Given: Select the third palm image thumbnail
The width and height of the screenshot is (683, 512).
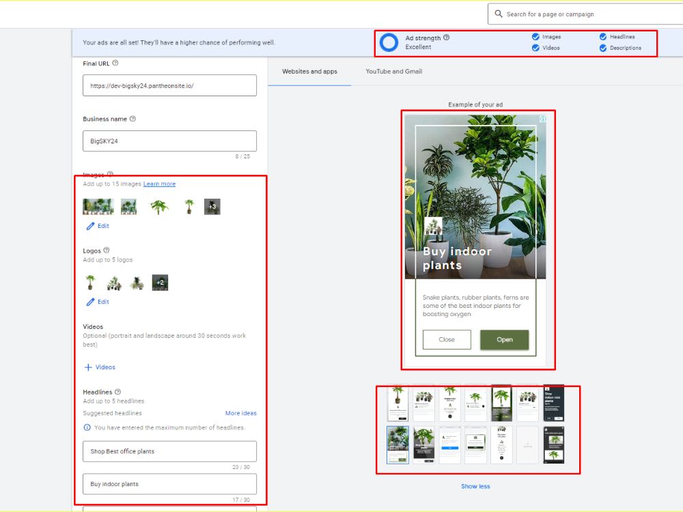Looking at the screenshot, I should [x=159, y=207].
